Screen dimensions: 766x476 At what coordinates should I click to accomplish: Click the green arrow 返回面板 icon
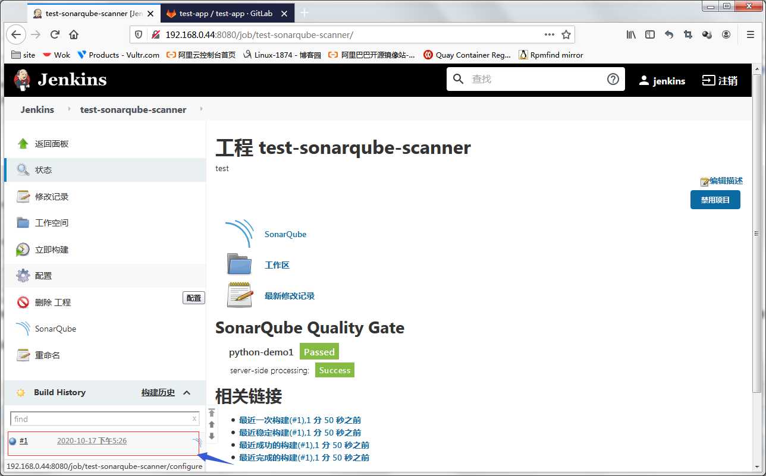pyautogui.click(x=23, y=143)
